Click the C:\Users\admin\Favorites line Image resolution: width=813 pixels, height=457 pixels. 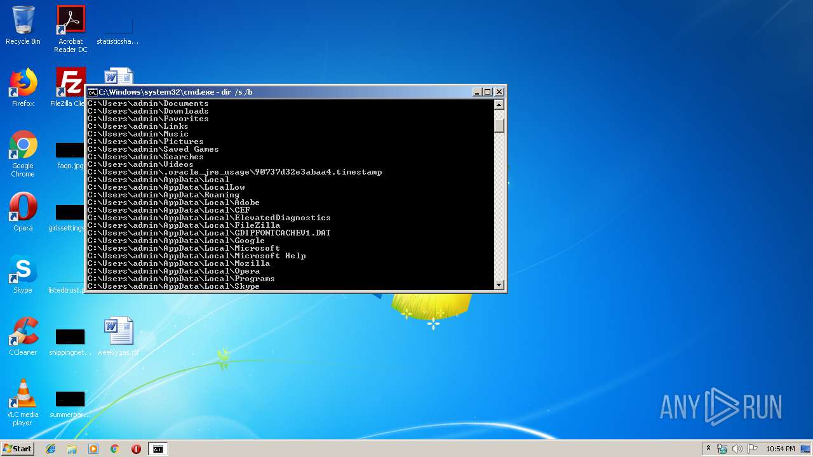pyautogui.click(x=148, y=119)
